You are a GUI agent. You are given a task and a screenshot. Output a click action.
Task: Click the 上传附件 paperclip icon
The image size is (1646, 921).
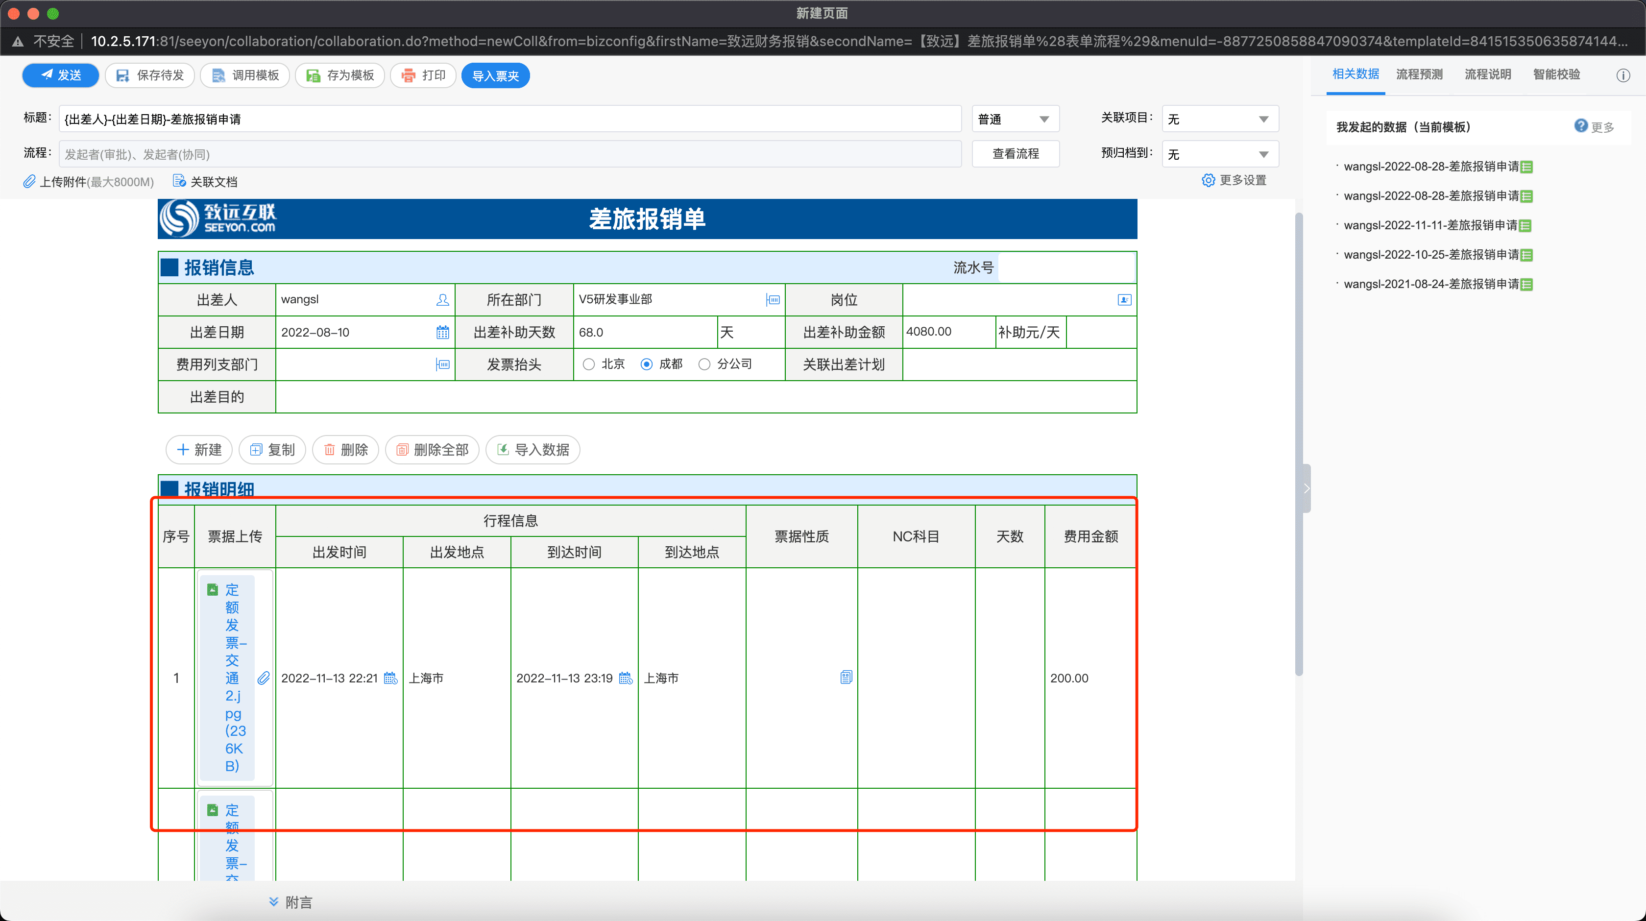click(x=29, y=182)
